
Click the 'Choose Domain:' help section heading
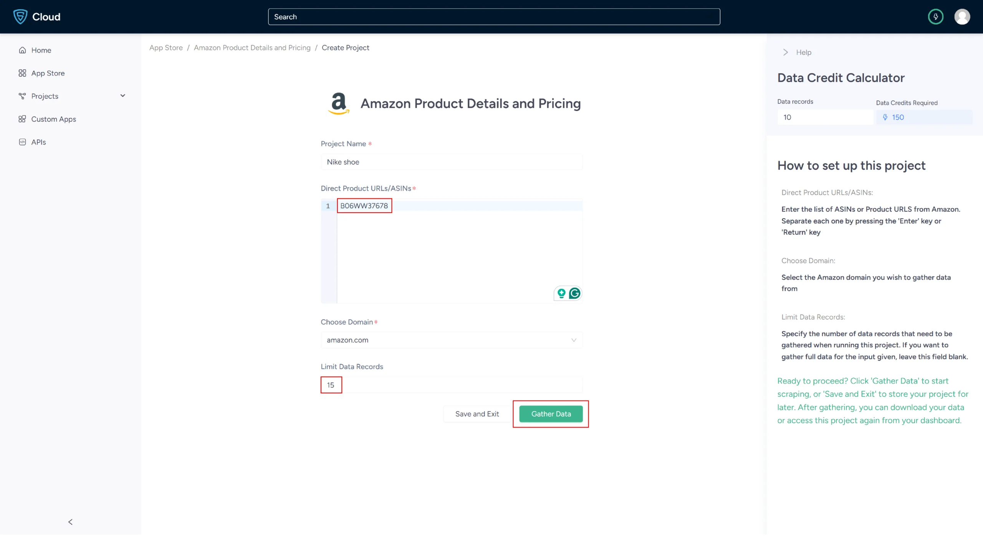(x=808, y=261)
